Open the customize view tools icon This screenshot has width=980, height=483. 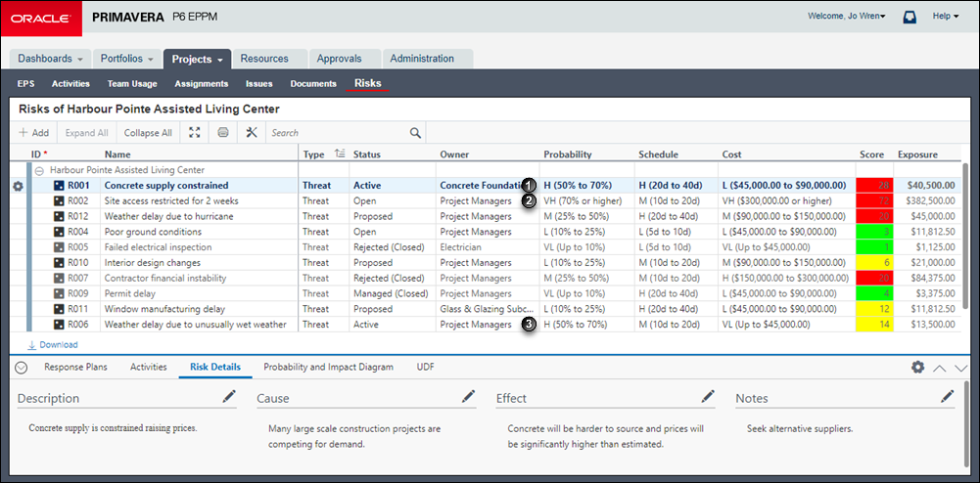[252, 133]
